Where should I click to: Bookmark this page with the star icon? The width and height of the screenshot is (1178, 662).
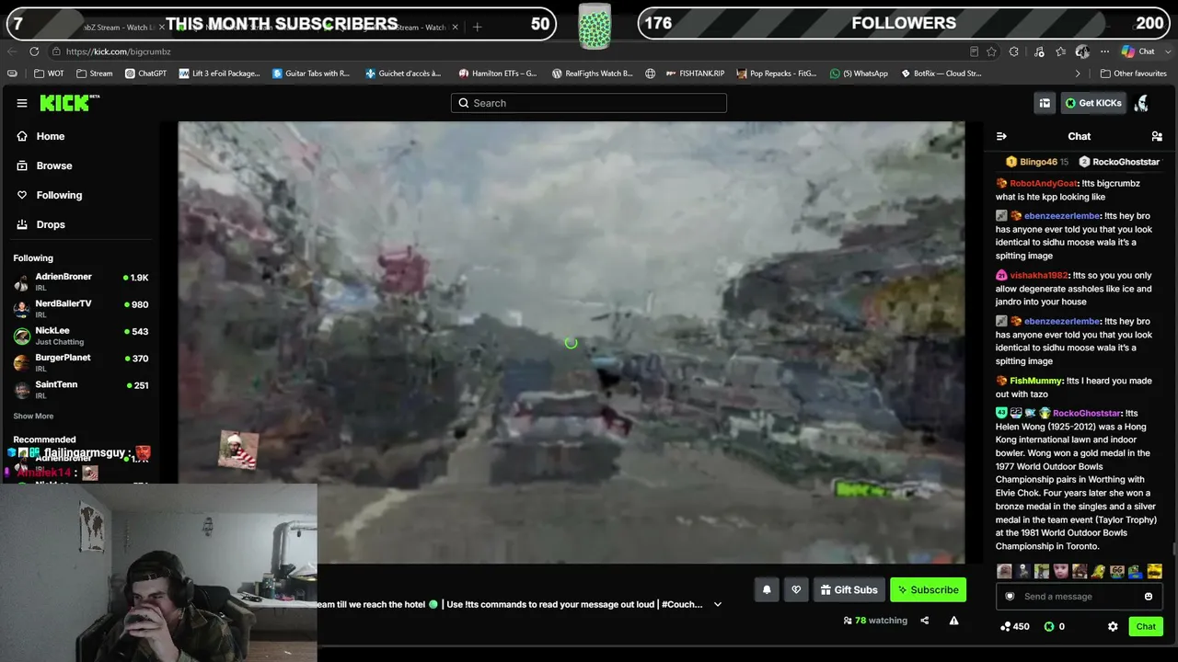(x=991, y=51)
